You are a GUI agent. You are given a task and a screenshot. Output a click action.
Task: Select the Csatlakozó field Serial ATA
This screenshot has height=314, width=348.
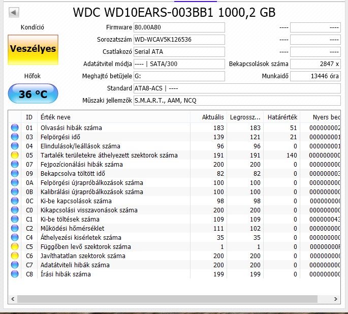tap(179, 52)
